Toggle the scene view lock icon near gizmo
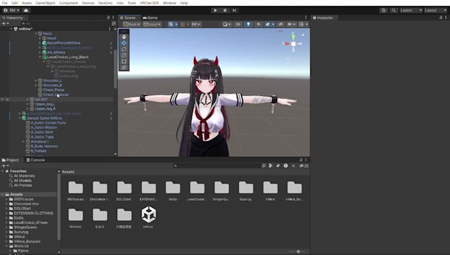 (303, 34)
